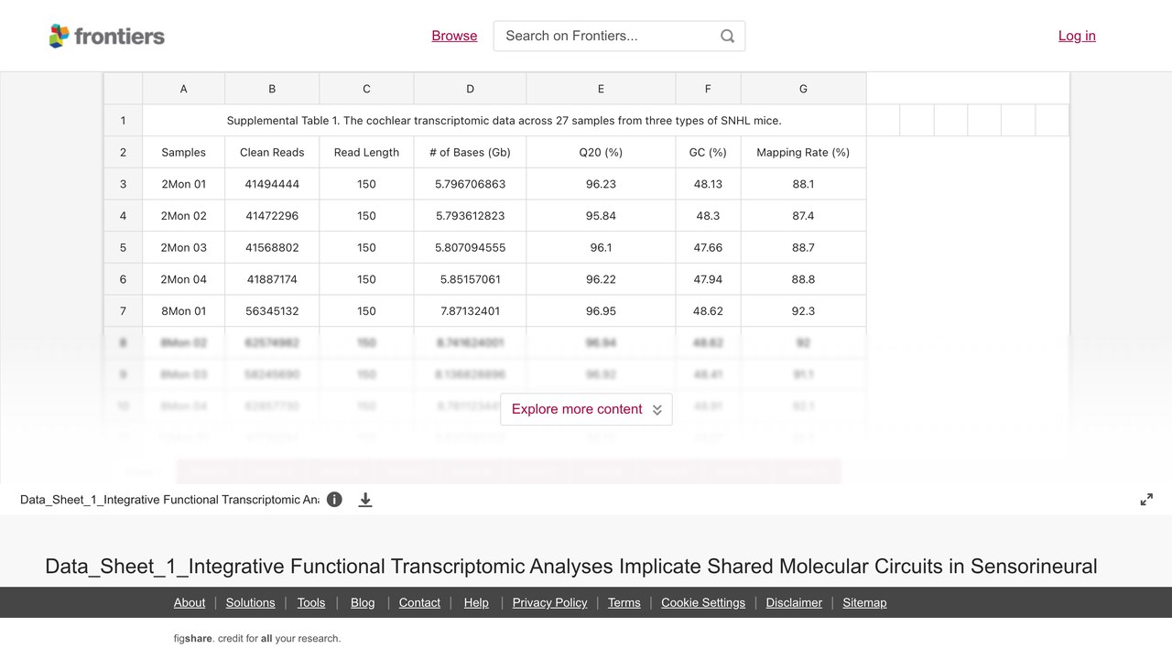Click the 8Mon 01 sample cell

click(x=183, y=311)
